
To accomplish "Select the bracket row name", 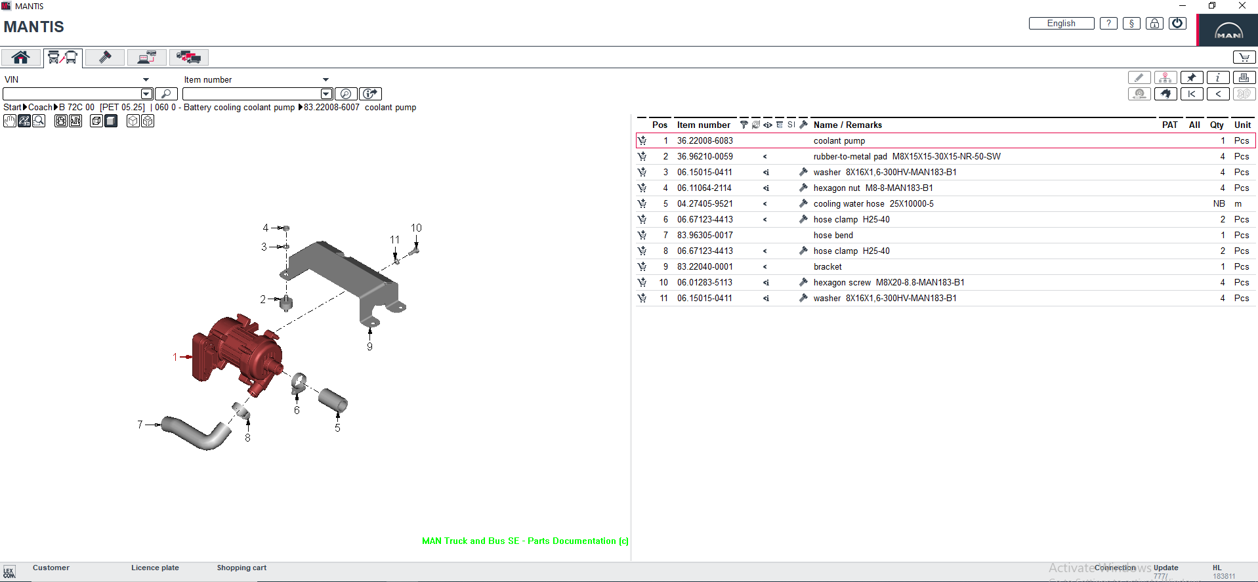I will (x=828, y=266).
